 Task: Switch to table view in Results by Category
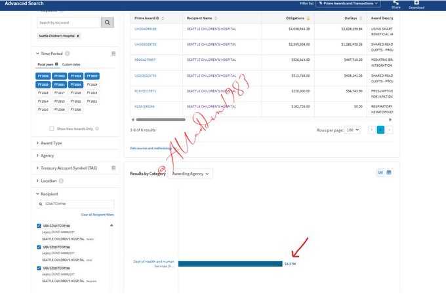pyautogui.click(x=389, y=172)
